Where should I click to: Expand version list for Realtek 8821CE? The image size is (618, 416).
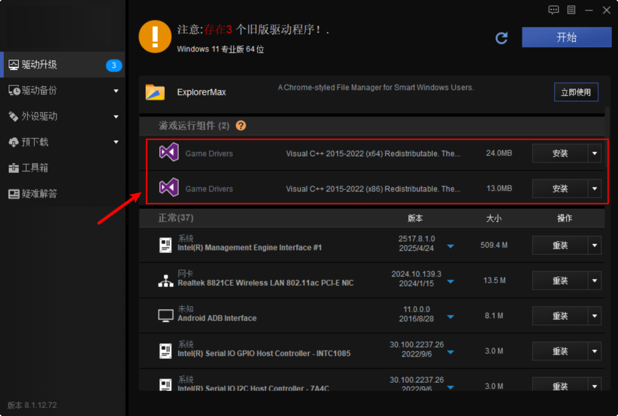click(x=450, y=282)
